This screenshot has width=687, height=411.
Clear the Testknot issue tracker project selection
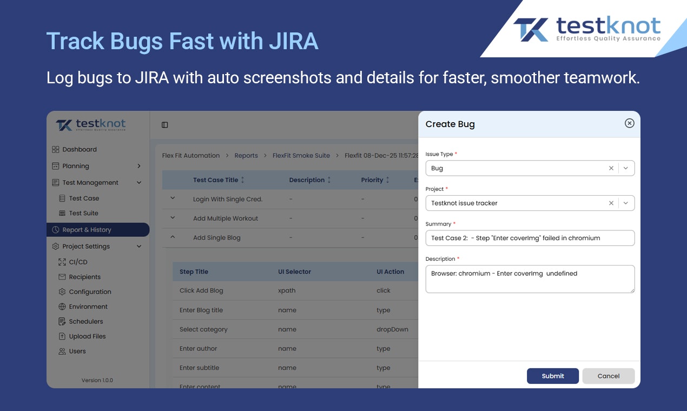click(611, 203)
